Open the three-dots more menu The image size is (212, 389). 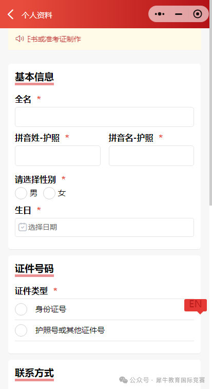(x=160, y=14)
